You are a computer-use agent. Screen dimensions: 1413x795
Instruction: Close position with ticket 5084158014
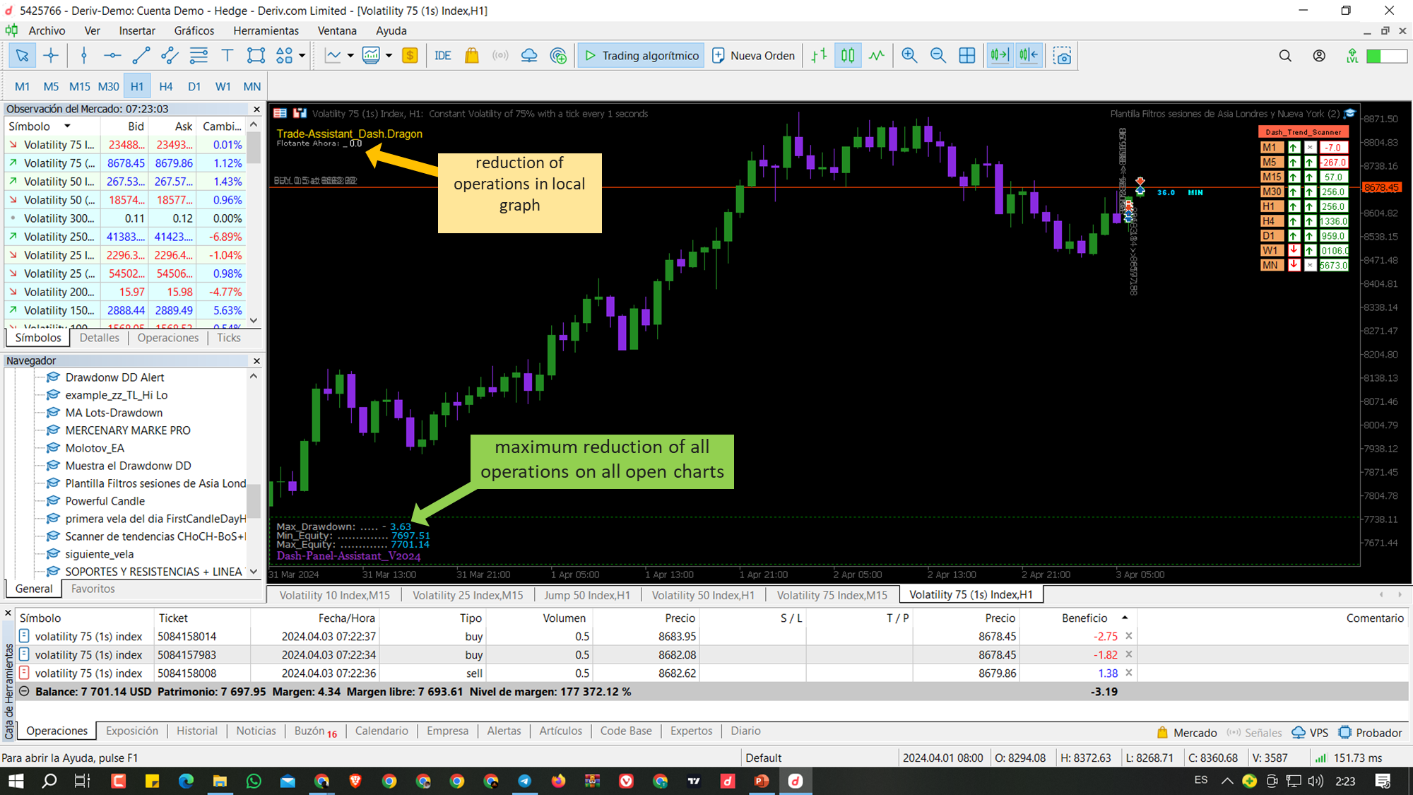pyautogui.click(x=1128, y=636)
